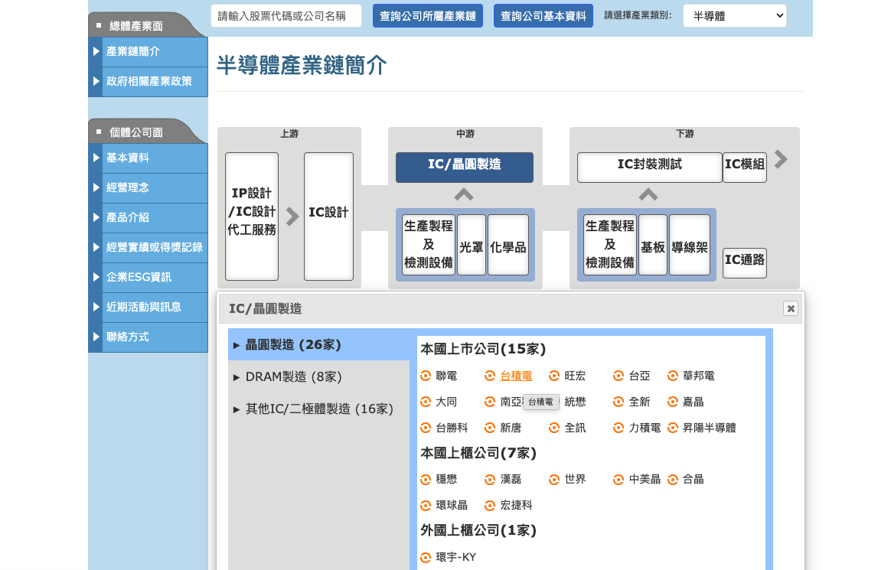
Task: Click the up chevron below IC封裝測試
Action: pos(648,195)
